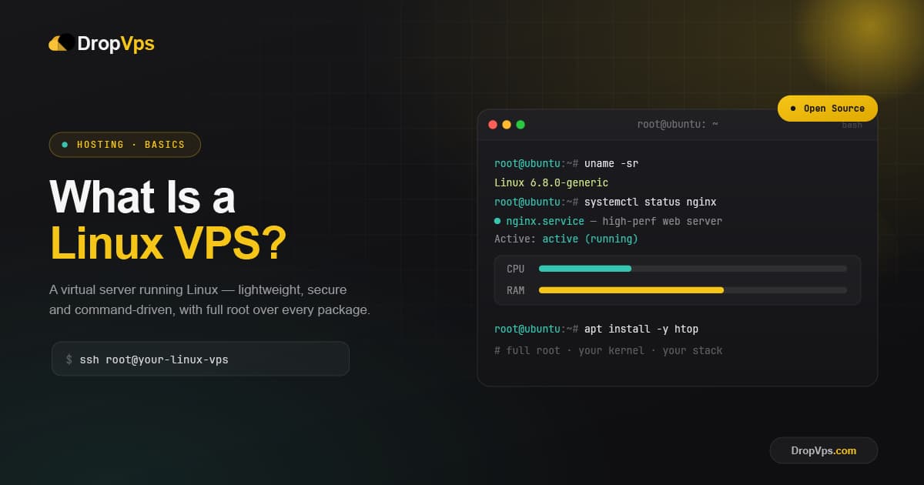
Task: Click the 'apt install -y htop' command
Action: pyautogui.click(x=641, y=329)
